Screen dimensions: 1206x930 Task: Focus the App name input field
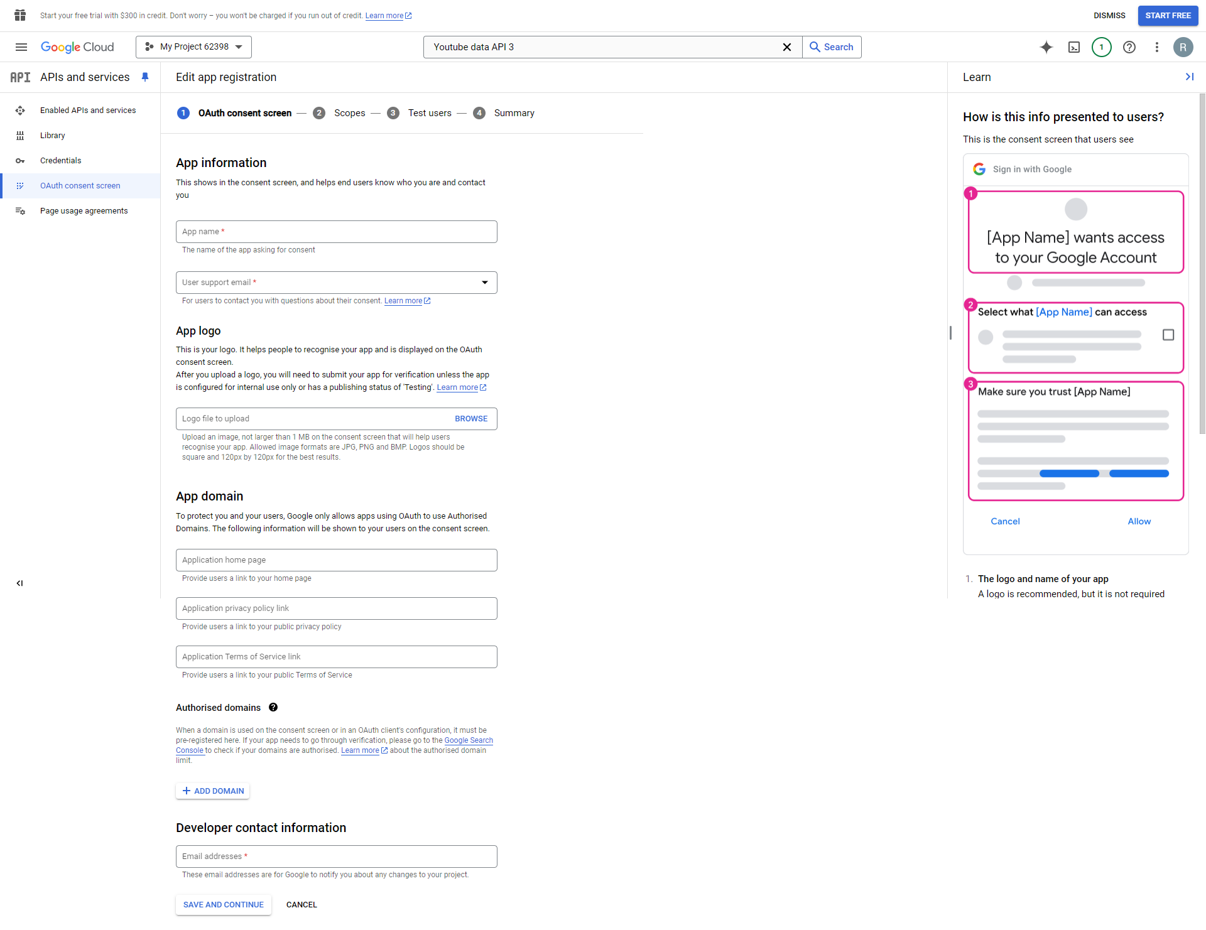pos(337,232)
